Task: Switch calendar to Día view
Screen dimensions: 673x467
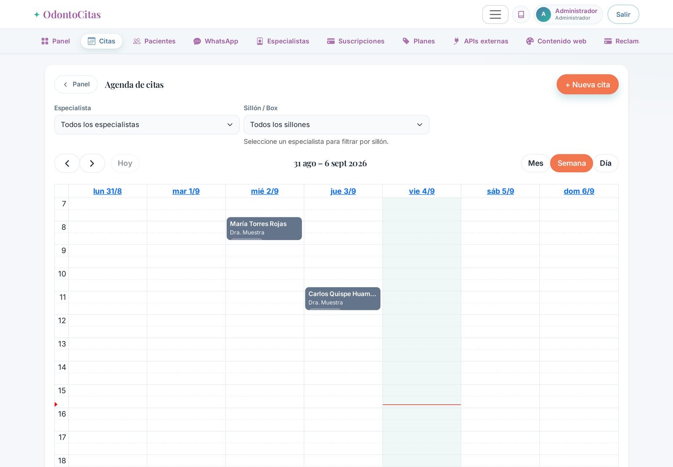Action: click(605, 163)
